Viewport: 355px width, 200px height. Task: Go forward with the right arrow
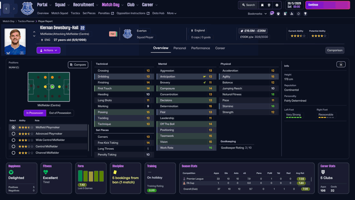tap(14, 8)
